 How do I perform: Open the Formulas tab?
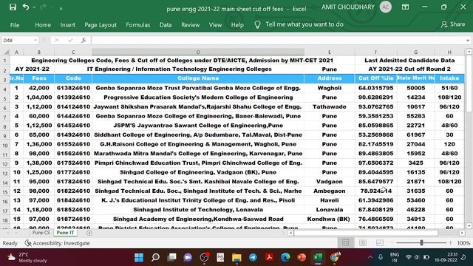tap(138, 25)
